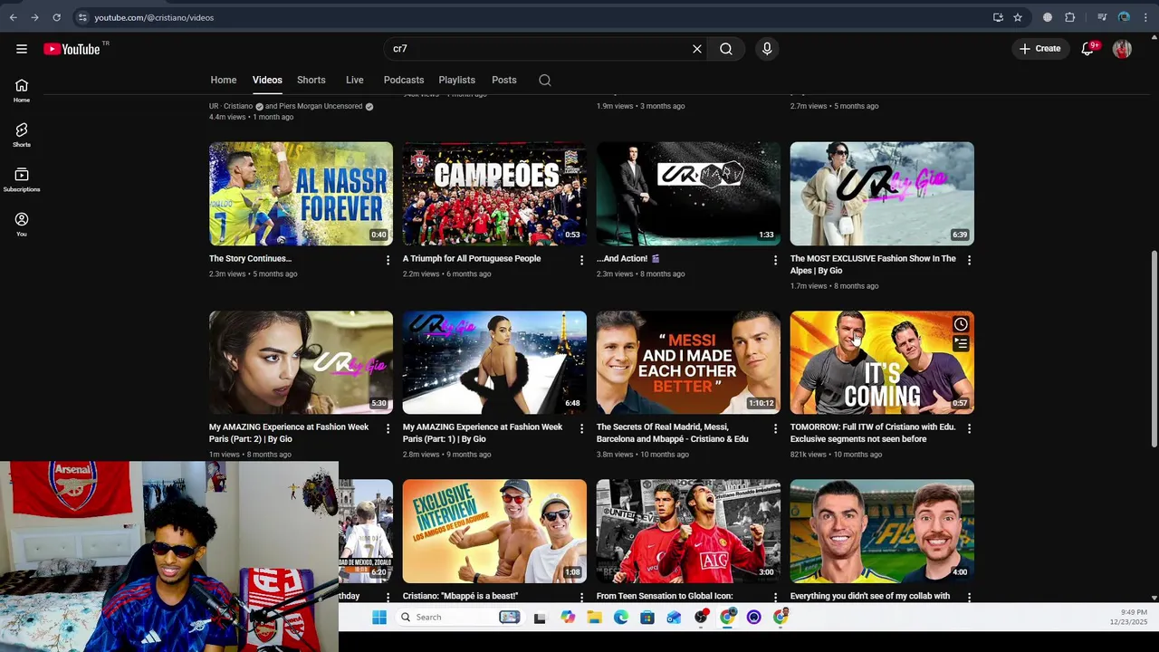Open the taskbar clock showing 9:49 PM

tap(1128, 618)
